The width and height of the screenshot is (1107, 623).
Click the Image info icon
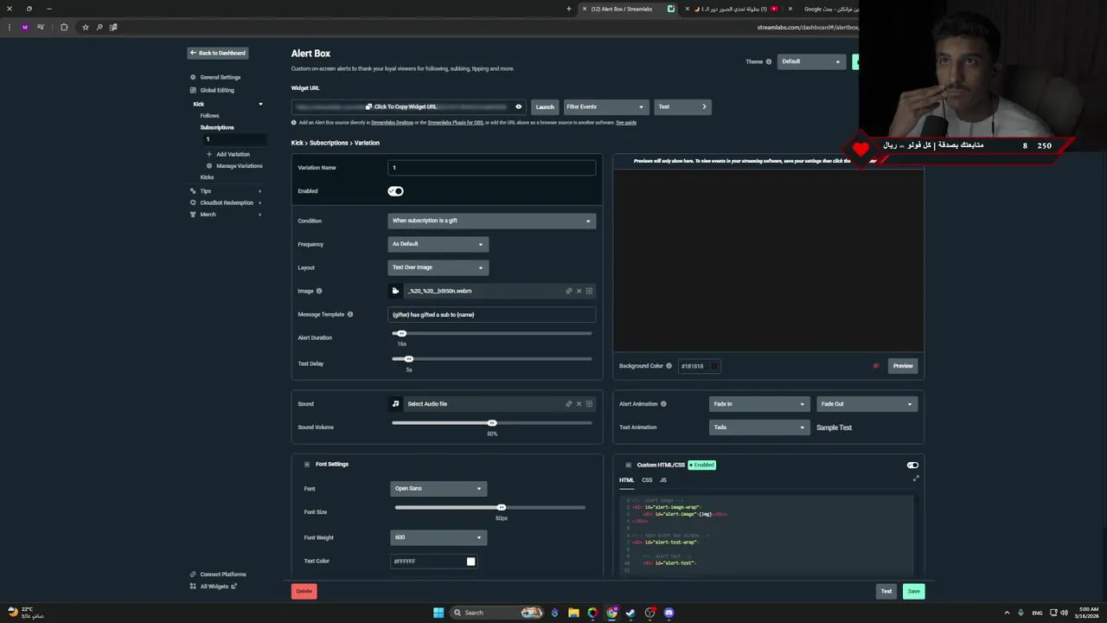click(x=319, y=291)
